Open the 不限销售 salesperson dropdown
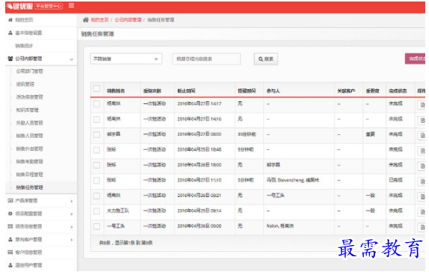This screenshot has height=272, width=429. pos(126,58)
